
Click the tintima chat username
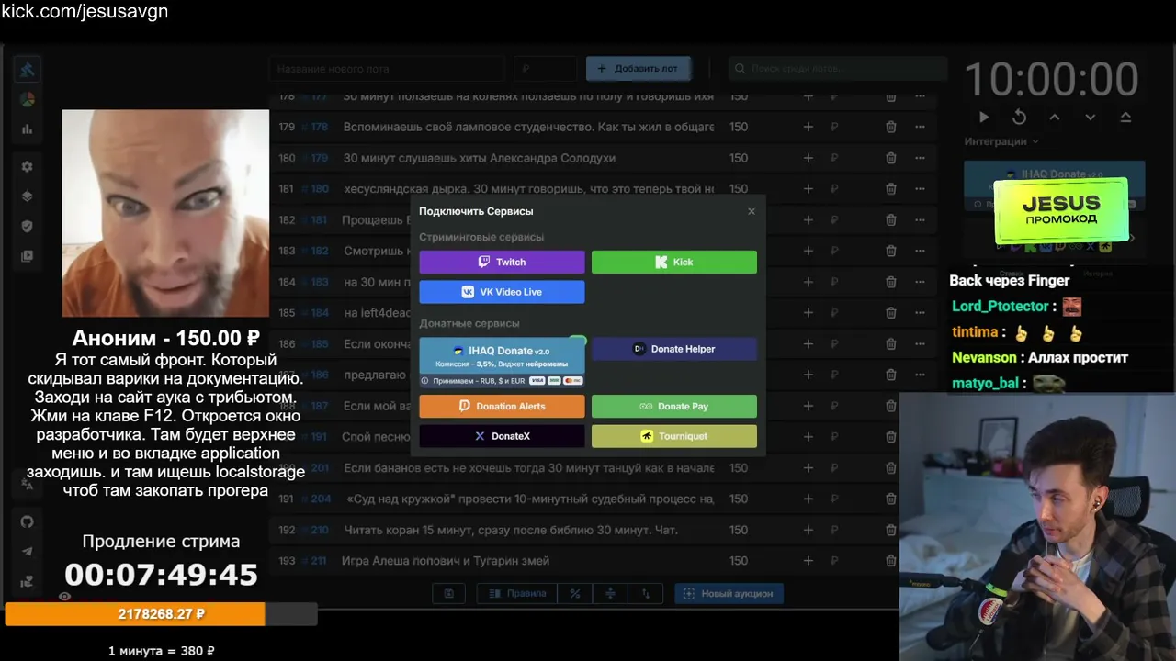tap(974, 332)
